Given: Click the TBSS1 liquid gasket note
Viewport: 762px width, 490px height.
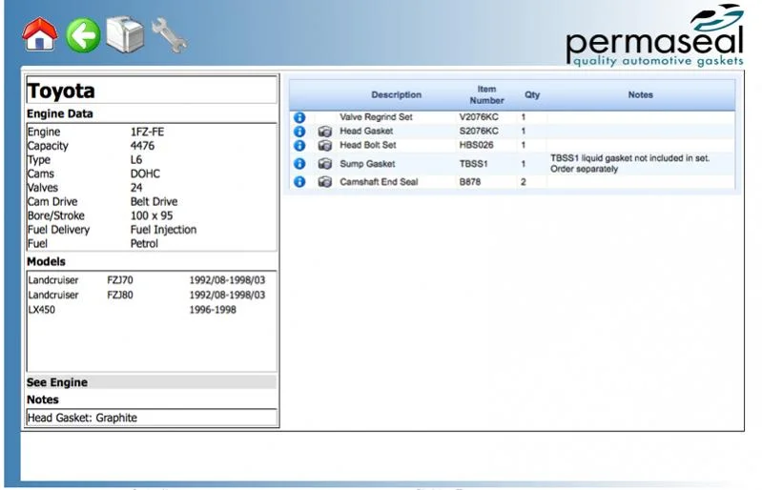Looking at the screenshot, I should [629, 164].
